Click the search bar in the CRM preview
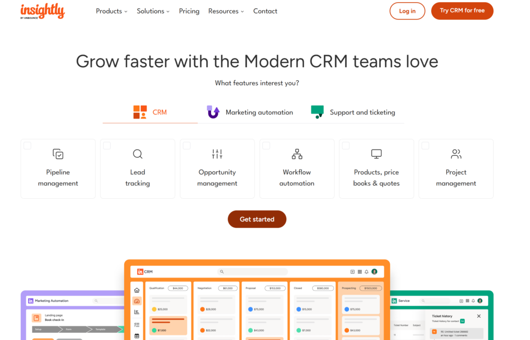Image resolution: width=530 pixels, height=340 pixels. coord(252,272)
